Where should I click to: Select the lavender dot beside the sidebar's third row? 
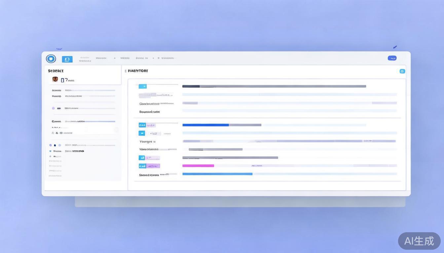53,108
